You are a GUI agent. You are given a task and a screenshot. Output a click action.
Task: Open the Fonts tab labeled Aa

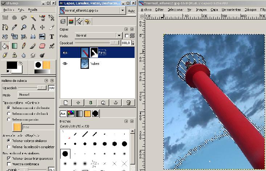point(63,114)
